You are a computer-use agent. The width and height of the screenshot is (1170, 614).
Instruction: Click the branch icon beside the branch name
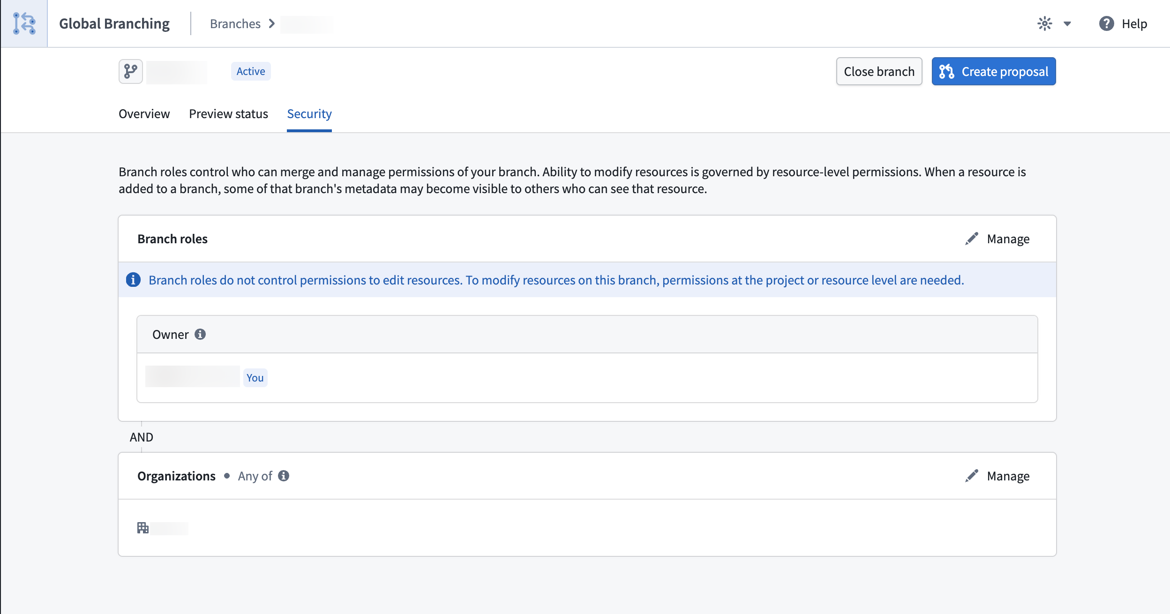point(130,71)
